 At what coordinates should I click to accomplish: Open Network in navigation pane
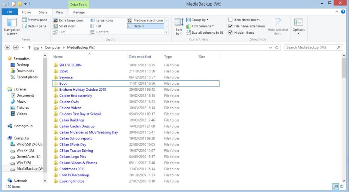coord(17,181)
